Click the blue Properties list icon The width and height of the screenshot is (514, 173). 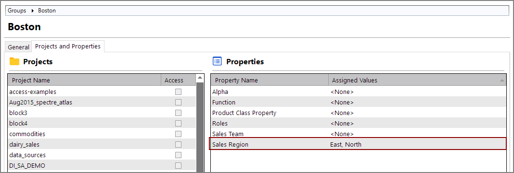click(217, 61)
